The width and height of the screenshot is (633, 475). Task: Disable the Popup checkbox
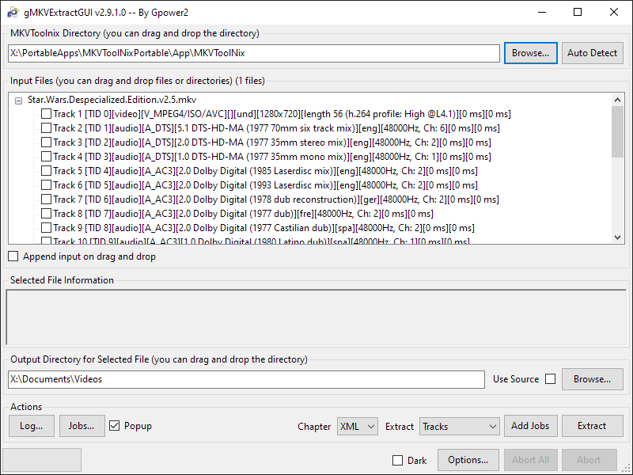115,426
